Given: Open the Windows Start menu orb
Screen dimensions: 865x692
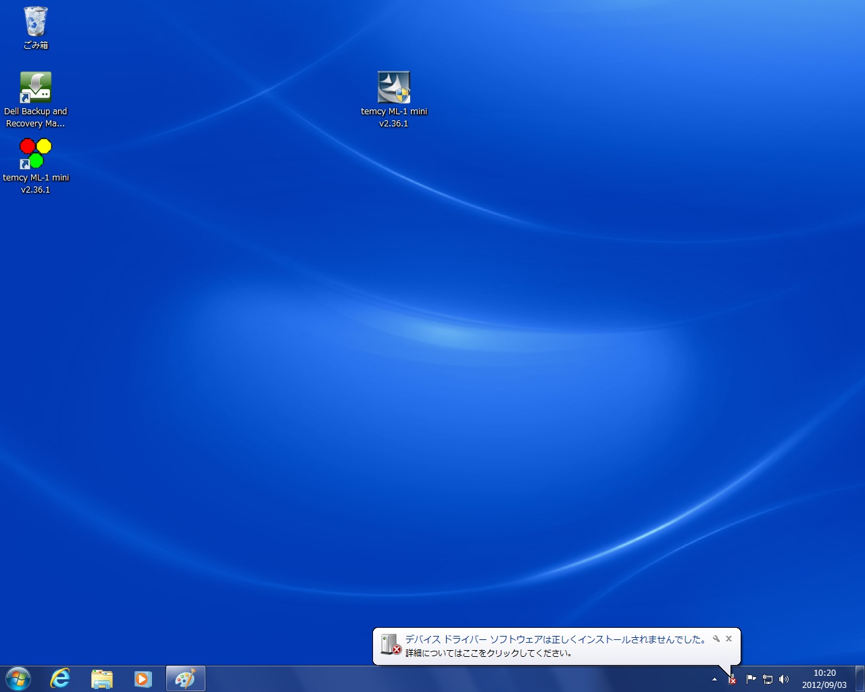Looking at the screenshot, I should click(x=18, y=678).
